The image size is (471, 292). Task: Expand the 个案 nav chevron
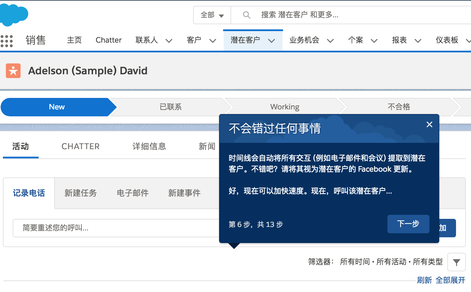(374, 41)
